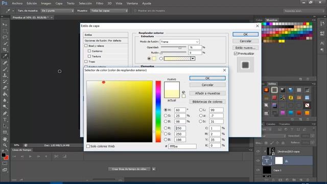Click the timeline scissors split icon
The image size is (327, 184).
pyautogui.click(x=56, y=156)
